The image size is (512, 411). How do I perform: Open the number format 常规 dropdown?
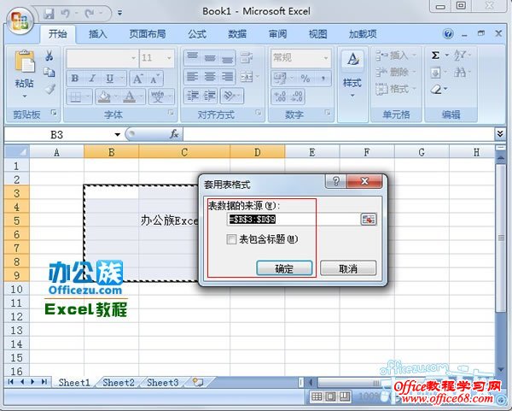pyautogui.click(x=326, y=58)
